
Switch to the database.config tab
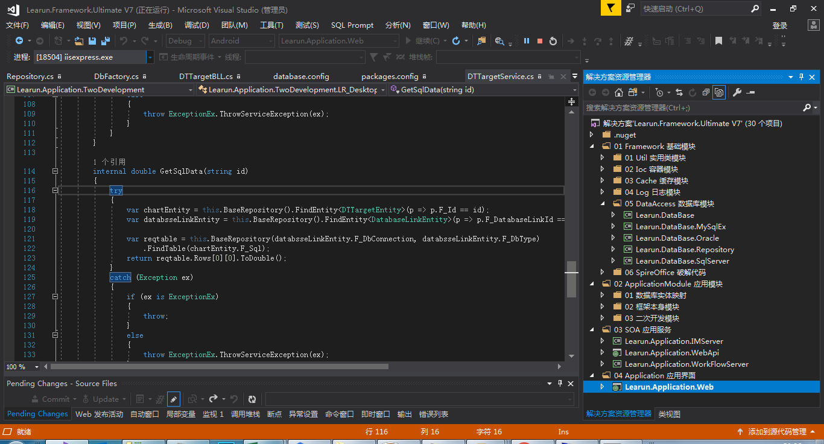pos(301,76)
